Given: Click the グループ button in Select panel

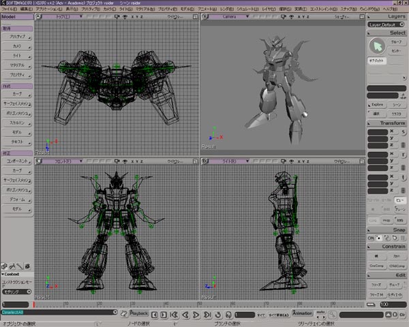Looking at the screenshot, I should [397, 42].
